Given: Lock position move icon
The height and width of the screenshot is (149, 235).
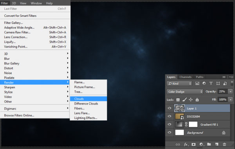Looking at the screenshot, I should pos(191,100).
